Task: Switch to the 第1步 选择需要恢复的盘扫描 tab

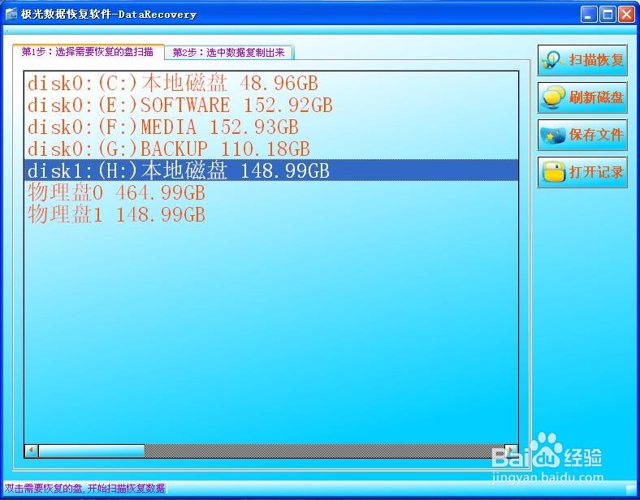Action: [x=88, y=52]
